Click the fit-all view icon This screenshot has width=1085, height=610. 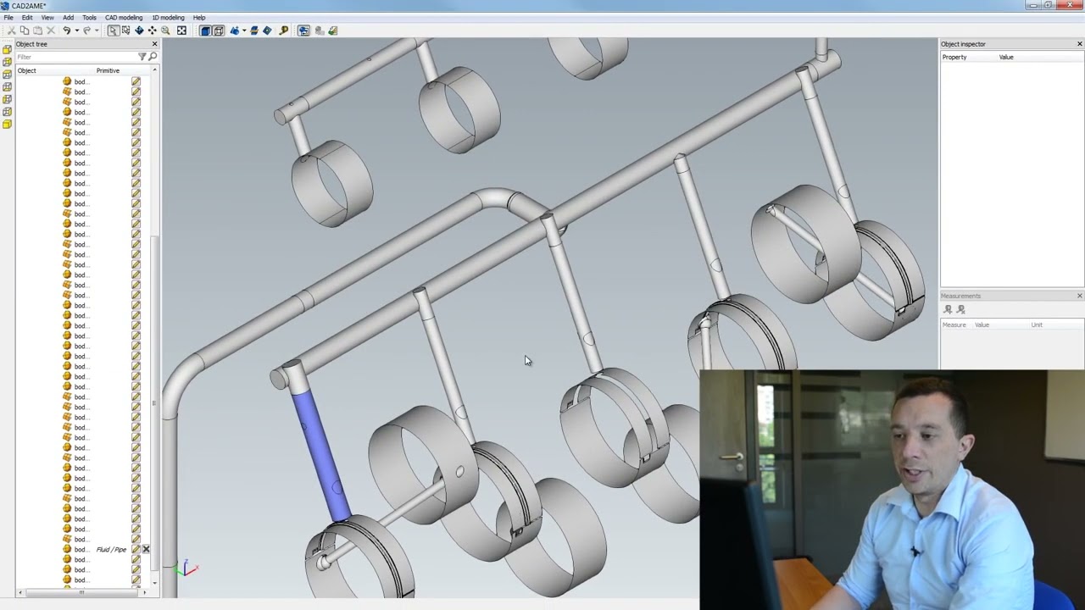[x=181, y=30]
